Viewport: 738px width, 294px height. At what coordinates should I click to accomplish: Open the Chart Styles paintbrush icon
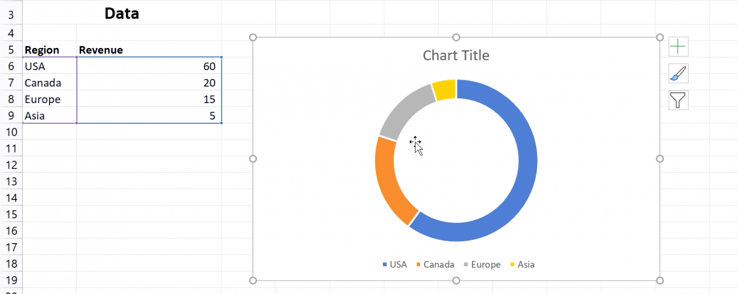coord(678,73)
